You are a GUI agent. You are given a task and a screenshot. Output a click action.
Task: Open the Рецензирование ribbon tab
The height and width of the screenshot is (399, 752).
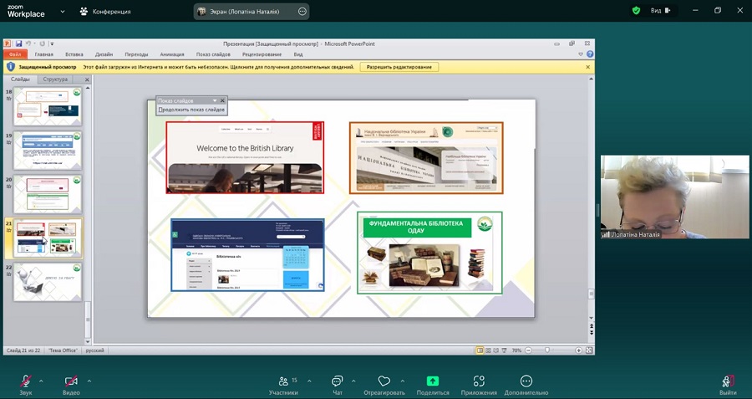click(x=262, y=54)
